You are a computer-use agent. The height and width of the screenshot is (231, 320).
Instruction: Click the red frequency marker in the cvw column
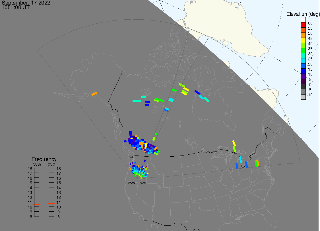click(x=37, y=204)
